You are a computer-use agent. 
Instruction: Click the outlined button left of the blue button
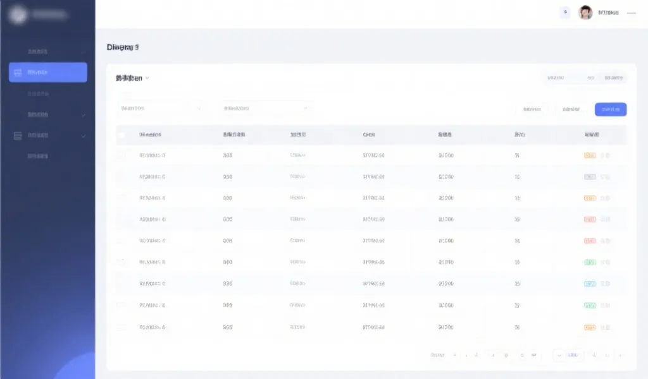pyautogui.click(x=571, y=109)
